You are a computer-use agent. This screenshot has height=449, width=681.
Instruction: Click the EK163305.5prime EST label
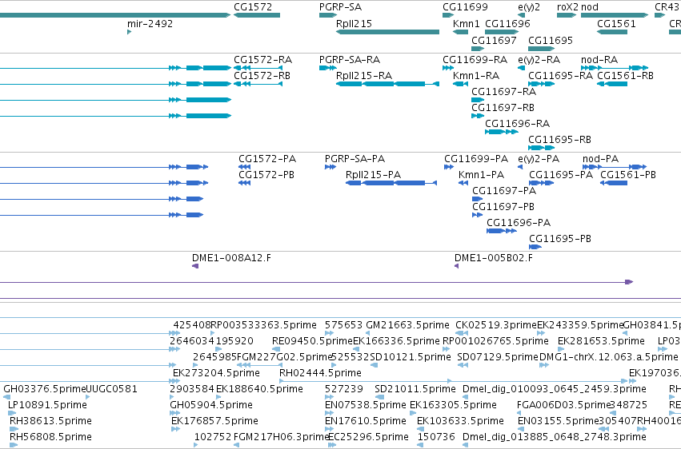click(453, 406)
